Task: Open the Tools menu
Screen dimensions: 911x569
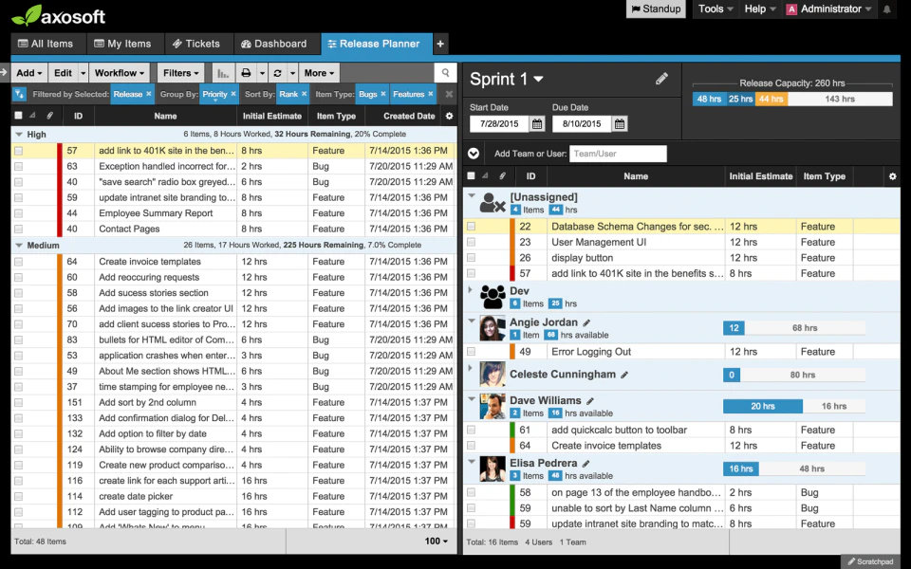Action: (712, 9)
